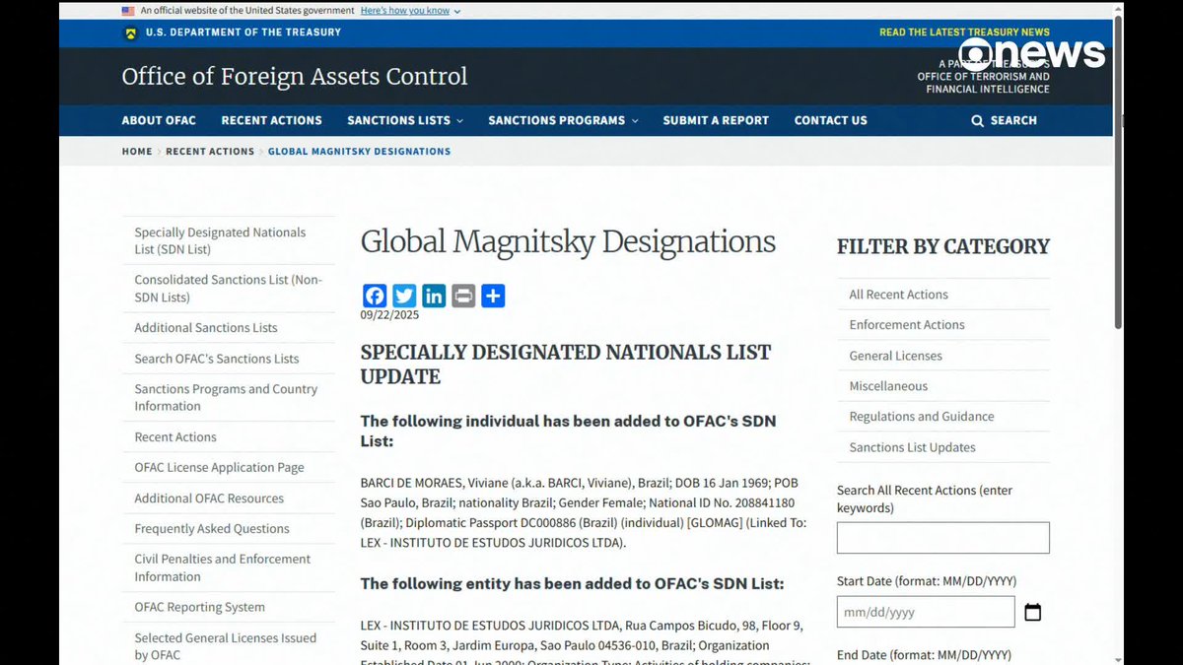The height and width of the screenshot is (665, 1183).
Task: Click the Office of Foreign Assets Control title
Action: [x=295, y=77]
